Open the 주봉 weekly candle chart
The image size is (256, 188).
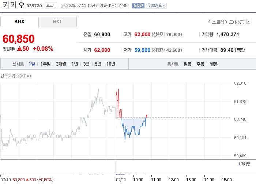[200, 64]
